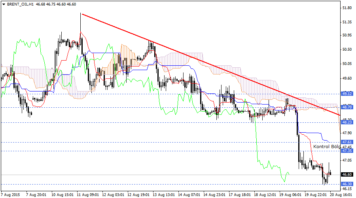Click the current price 46.60 tag
356x198 pixels.
coord(347,175)
